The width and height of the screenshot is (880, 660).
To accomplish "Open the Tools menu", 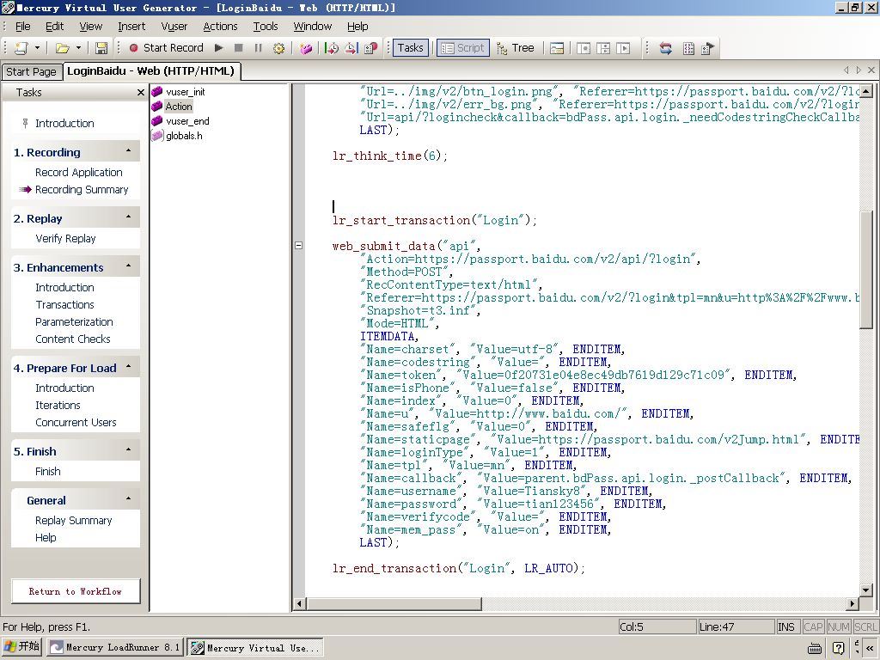I will coord(266,27).
